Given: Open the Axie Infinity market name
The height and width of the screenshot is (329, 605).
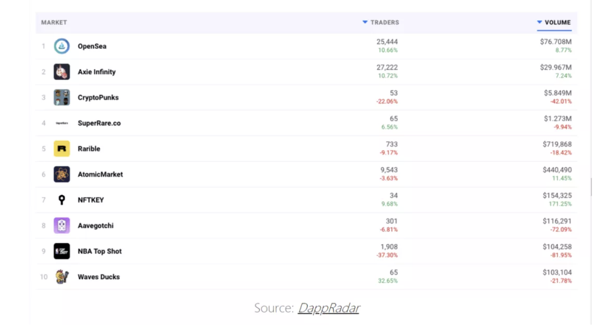Looking at the screenshot, I should [x=97, y=72].
